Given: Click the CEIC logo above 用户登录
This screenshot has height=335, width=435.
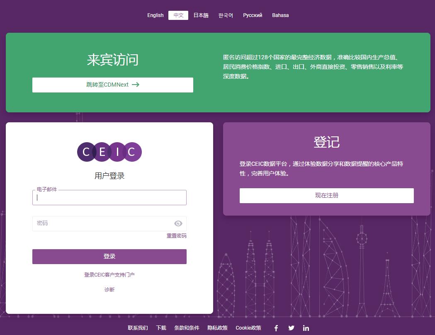Looking at the screenshot, I should coord(109,152).
